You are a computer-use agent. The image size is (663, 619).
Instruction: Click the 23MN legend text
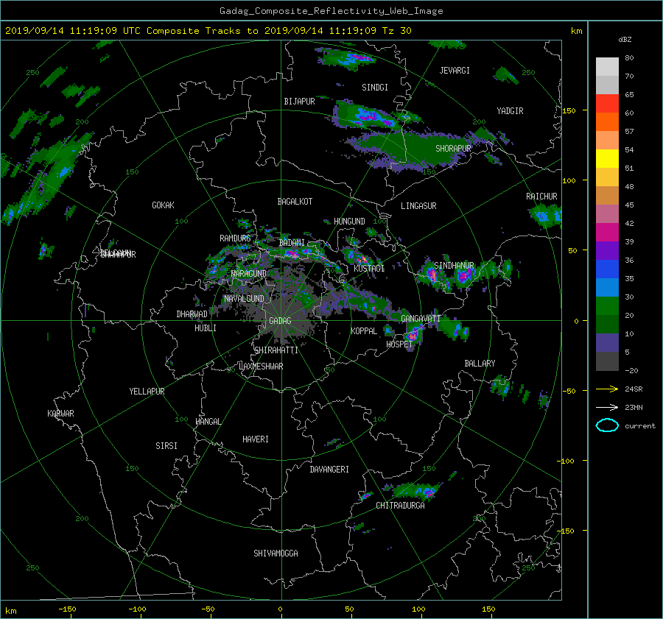tap(634, 407)
